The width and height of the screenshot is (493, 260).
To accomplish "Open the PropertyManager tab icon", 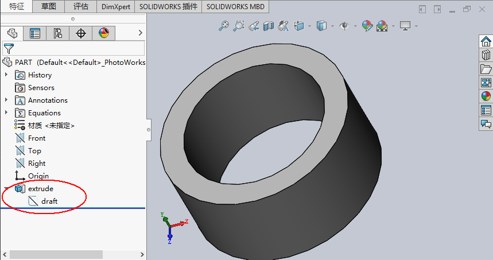I will tap(35, 33).
